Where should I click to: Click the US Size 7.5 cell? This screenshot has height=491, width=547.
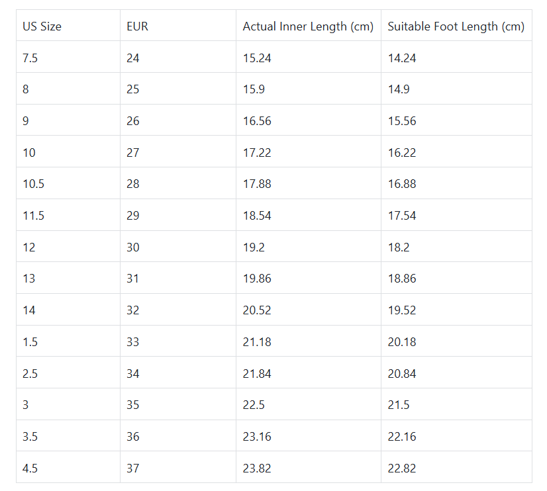point(30,58)
